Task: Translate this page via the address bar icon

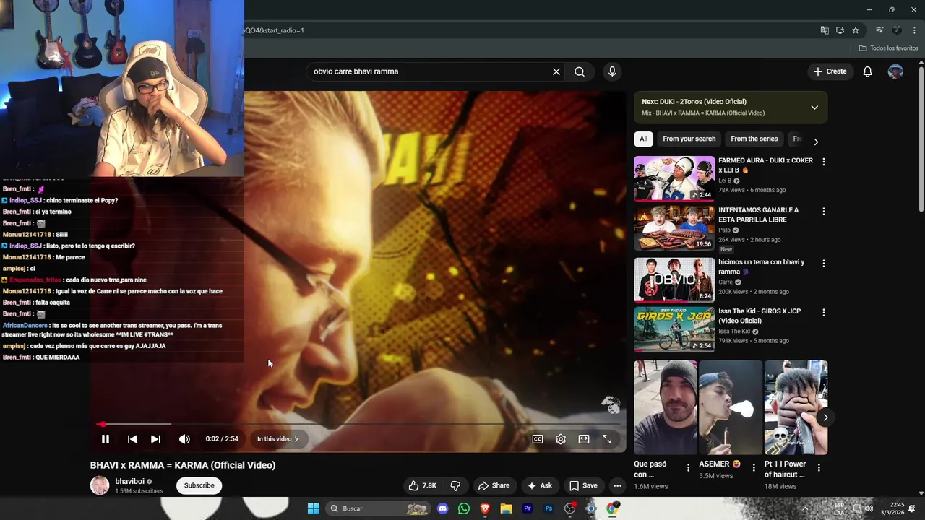Action: point(825,30)
